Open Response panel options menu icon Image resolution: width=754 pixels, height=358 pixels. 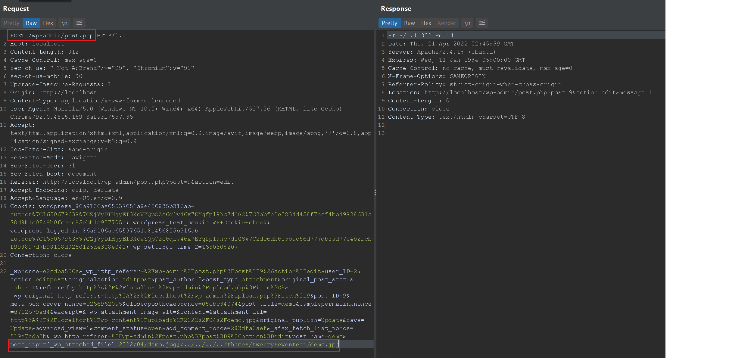click(482, 23)
